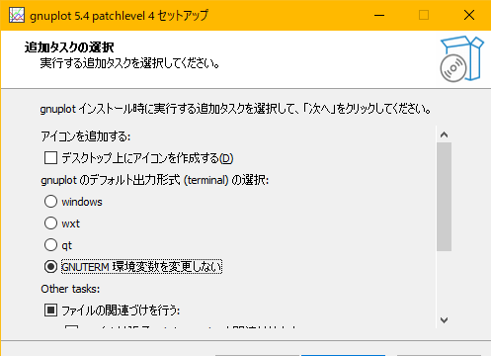
Task: Click the 'Other tasks:' heading text
Action: point(70,289)
